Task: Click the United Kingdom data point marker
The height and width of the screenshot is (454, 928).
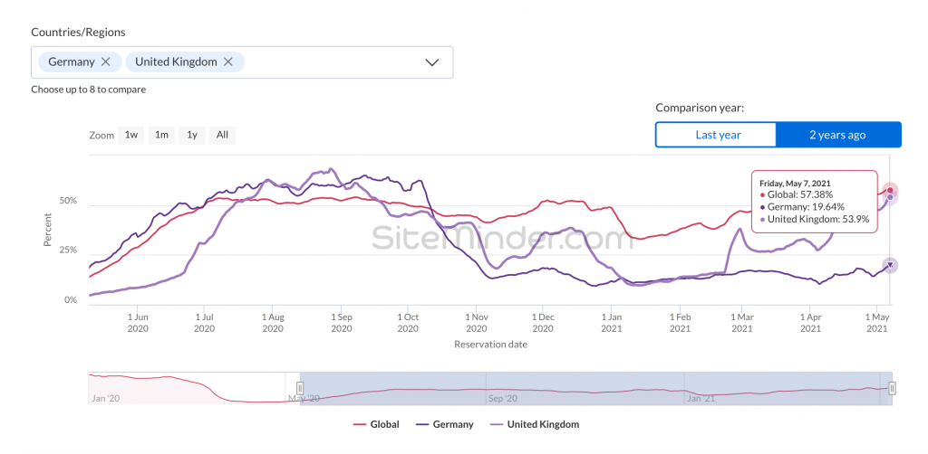Action: click(890, 197)
